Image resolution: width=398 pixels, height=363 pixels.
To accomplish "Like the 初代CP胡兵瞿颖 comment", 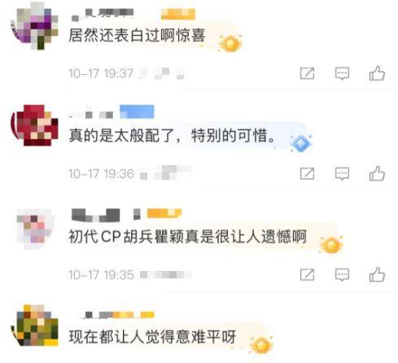I will coord(377,274).
